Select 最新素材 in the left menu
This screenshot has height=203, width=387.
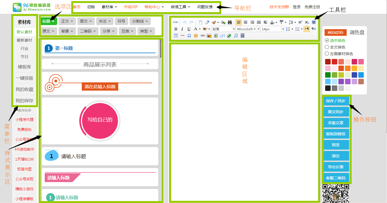click(24, 40)
